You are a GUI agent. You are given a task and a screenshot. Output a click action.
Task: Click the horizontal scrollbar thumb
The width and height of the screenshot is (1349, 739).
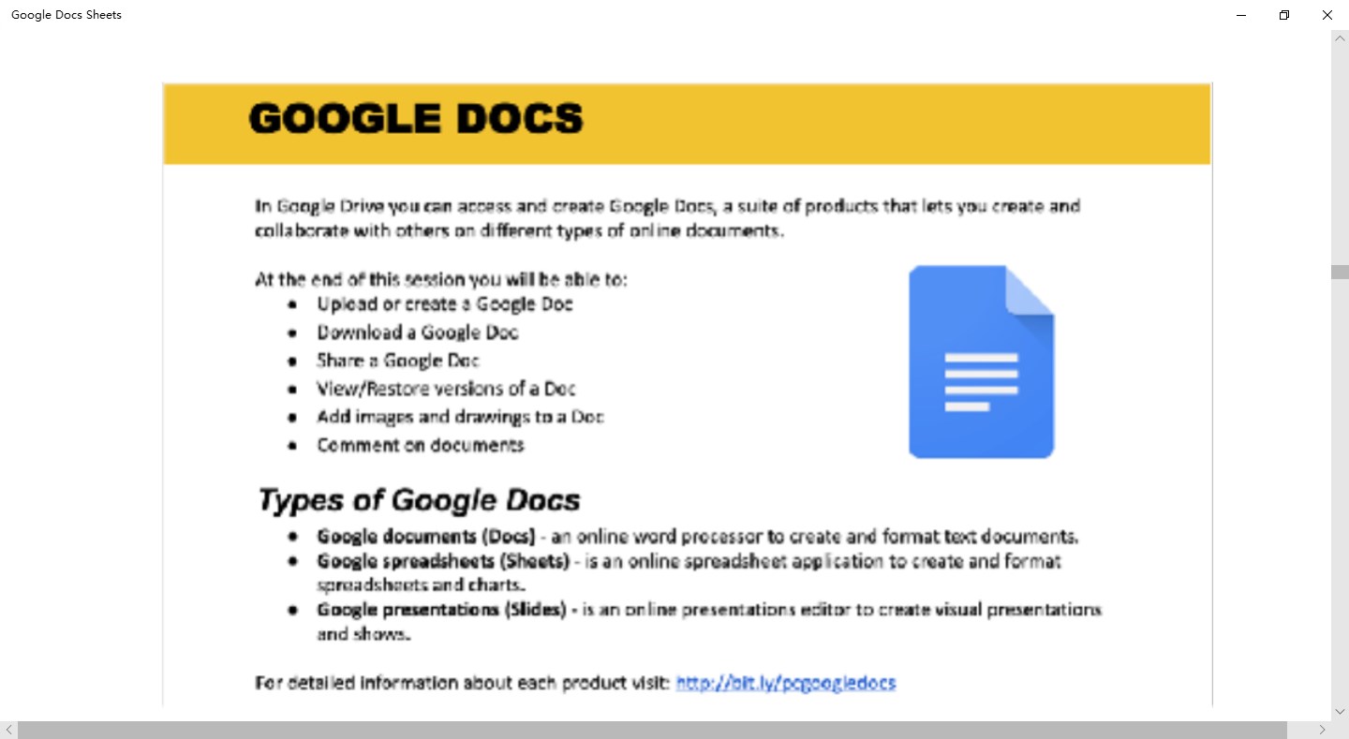pos(652,730)
